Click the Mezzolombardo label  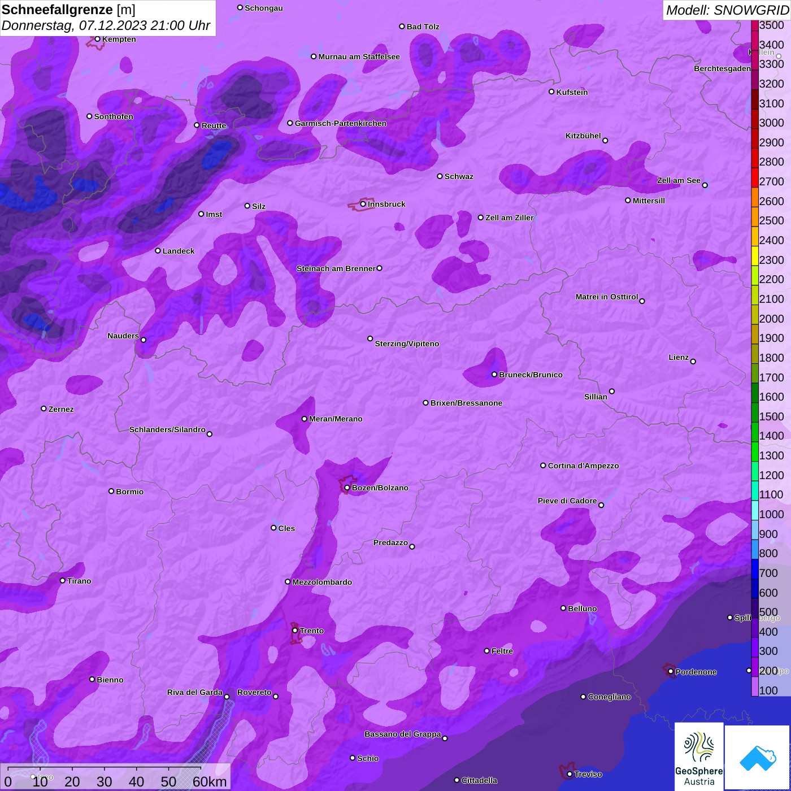pyautogui.click(x=322, y=582)
